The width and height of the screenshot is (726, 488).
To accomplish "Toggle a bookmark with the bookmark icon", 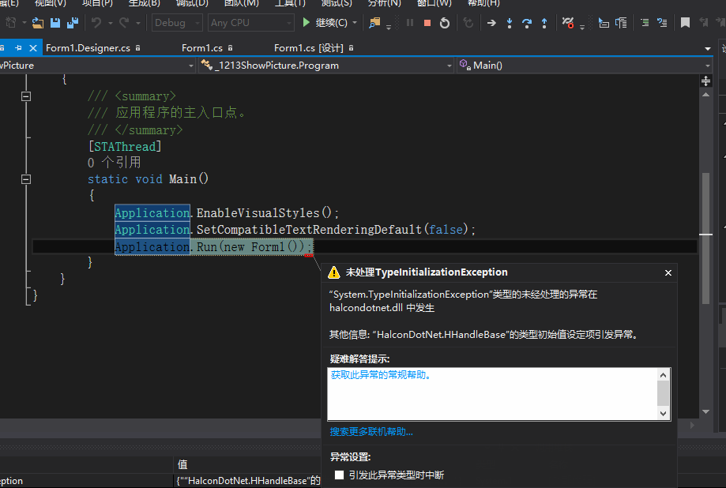I will [x=685, y=22].
